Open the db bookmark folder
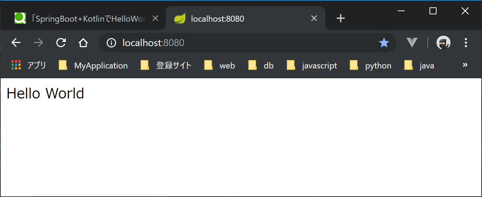This screenshot has height=197, width=482. click(261, 65)
